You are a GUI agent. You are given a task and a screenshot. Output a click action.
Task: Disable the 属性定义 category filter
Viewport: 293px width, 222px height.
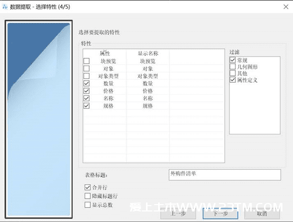pos(233,80)
